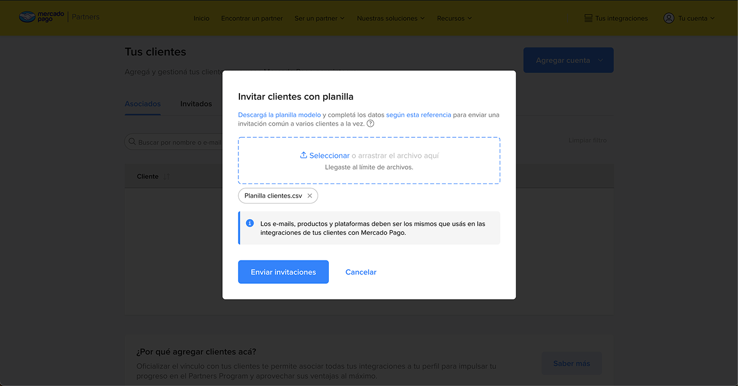Viewport: 738px width, 386px height.
Task: Click the search magnifier icon
Action: point(132,142)
